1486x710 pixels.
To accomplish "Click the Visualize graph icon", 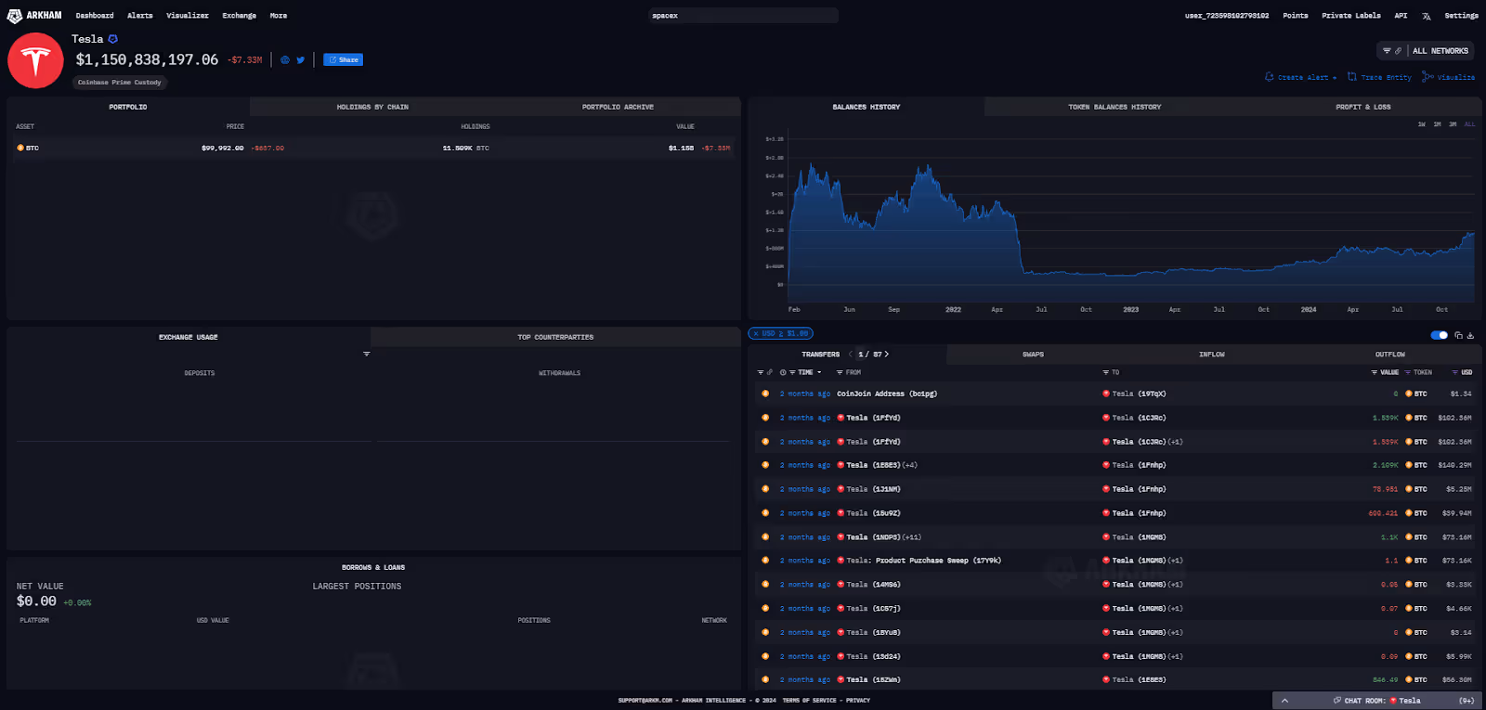I will tap(1427, 77).
